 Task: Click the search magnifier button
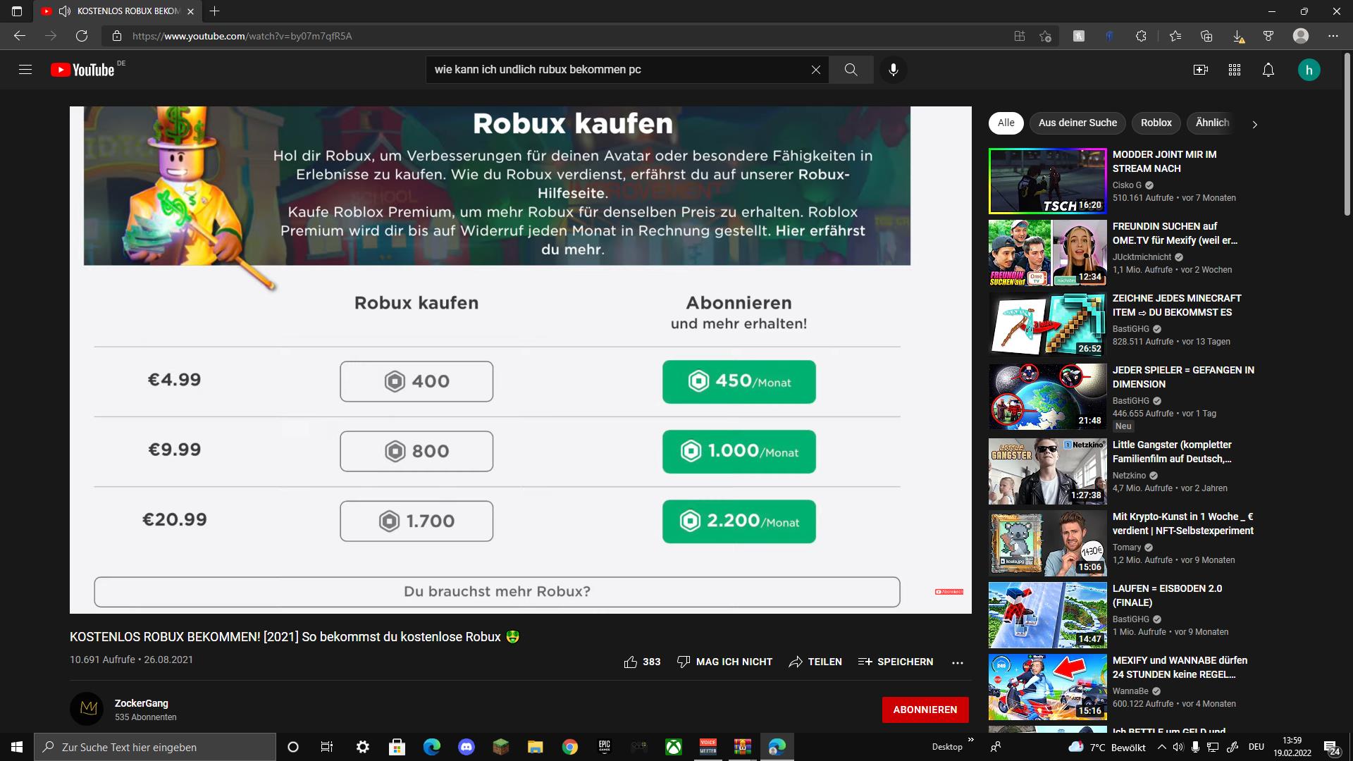pos(851,70)
